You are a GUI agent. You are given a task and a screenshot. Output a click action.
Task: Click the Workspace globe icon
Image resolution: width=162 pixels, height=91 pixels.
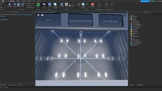tap(131, 16)
